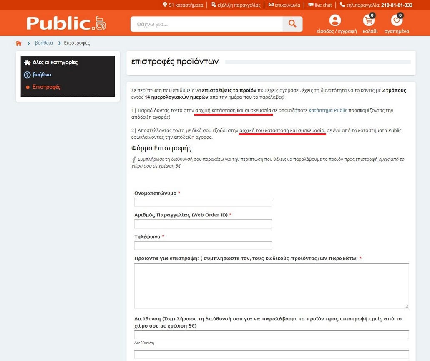
Task: Click the bold text 14 ημερολογιακών ημερών
Action: [x=176, y=97]
